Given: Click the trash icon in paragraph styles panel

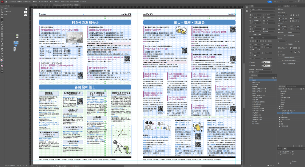Looking at the screenshot, I should pos(302,146).
